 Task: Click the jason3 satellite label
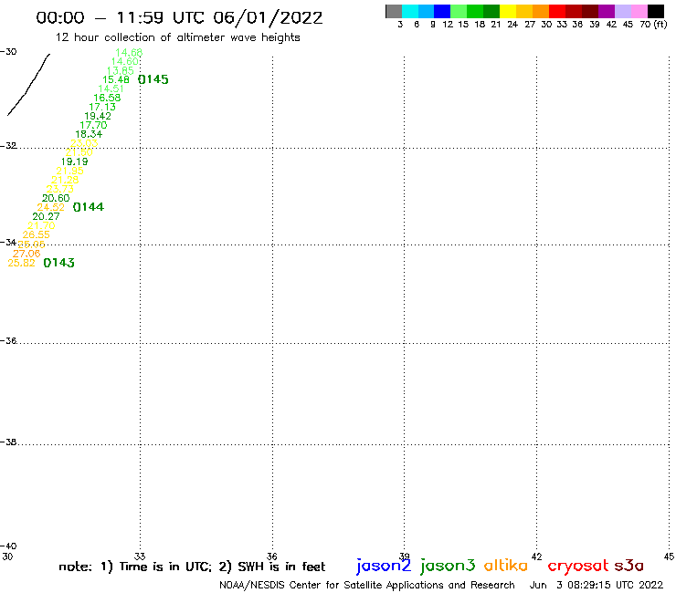click(448, 567)
